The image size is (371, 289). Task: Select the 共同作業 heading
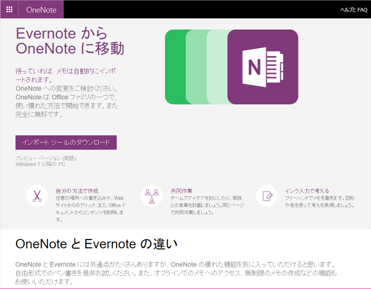tap(181, 191)
